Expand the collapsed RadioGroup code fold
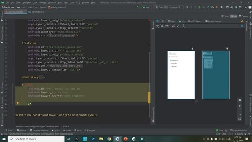 click(x=41, y=77)
